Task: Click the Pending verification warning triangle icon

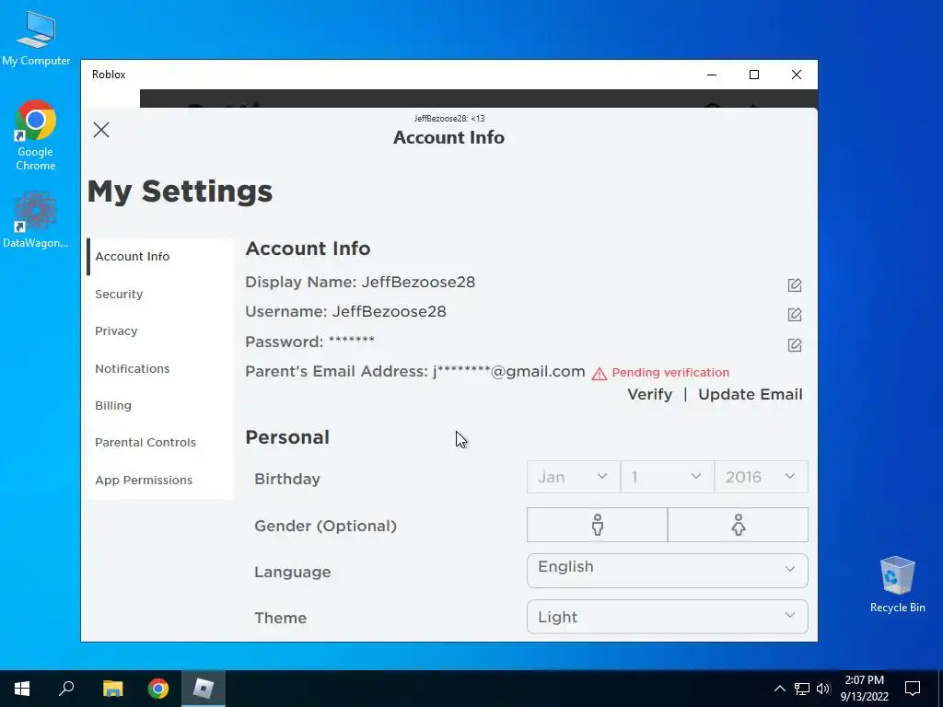Action: pos(599,374)
